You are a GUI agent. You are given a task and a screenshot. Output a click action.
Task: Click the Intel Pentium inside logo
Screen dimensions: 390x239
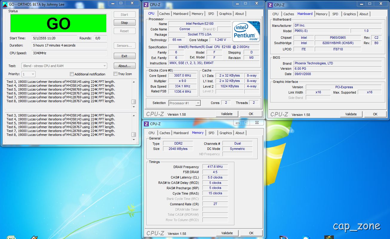click(x=246, y=32)
